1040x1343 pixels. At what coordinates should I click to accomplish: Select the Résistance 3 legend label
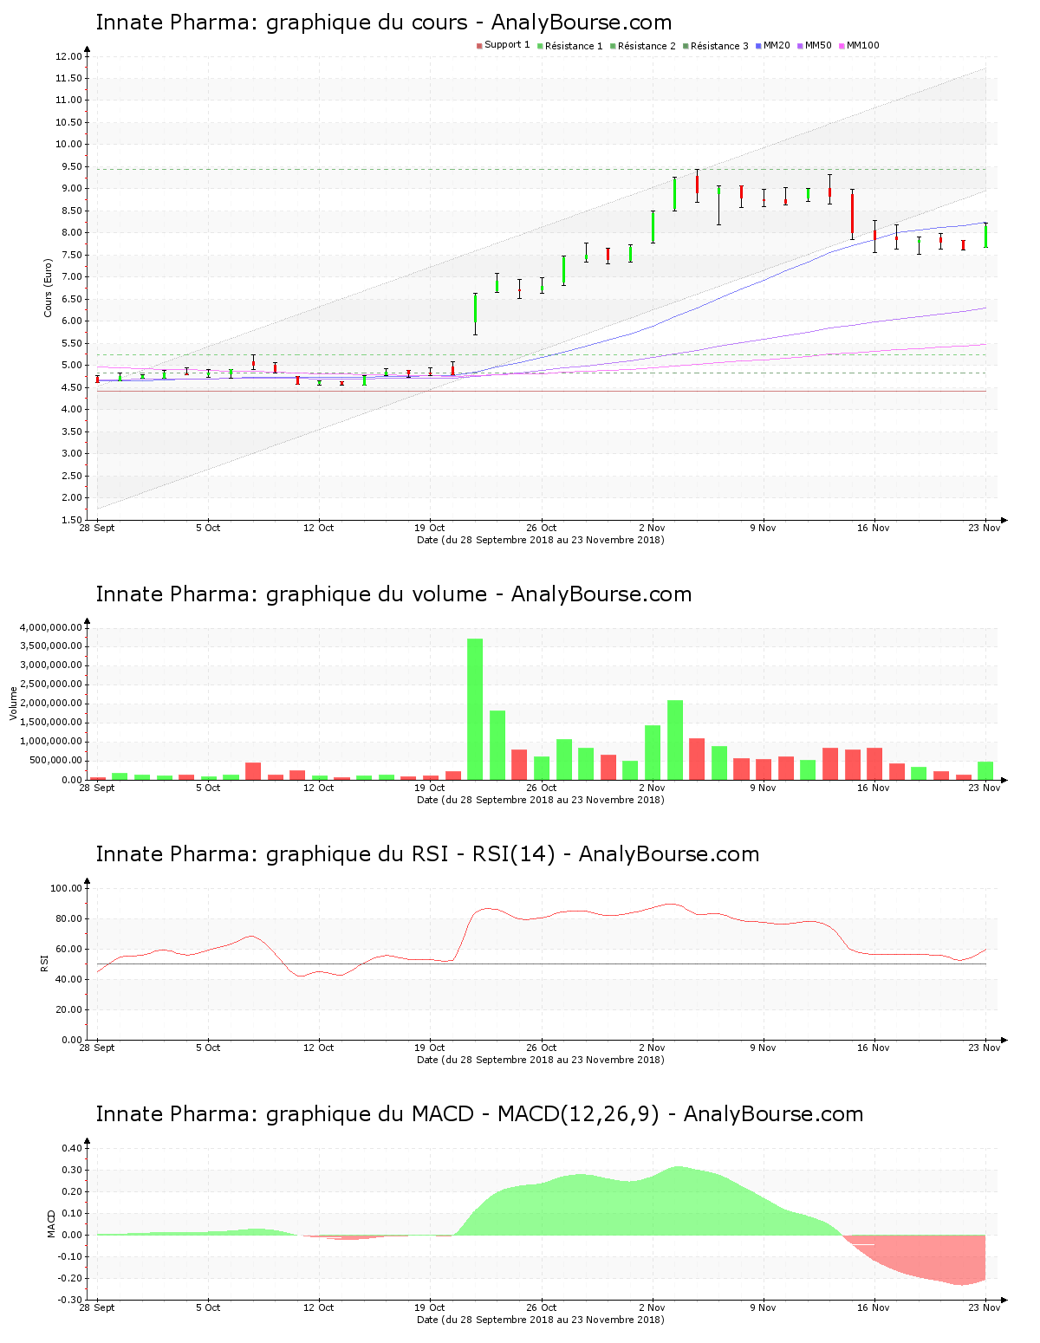pyautogui.click(x=719, y=46)
